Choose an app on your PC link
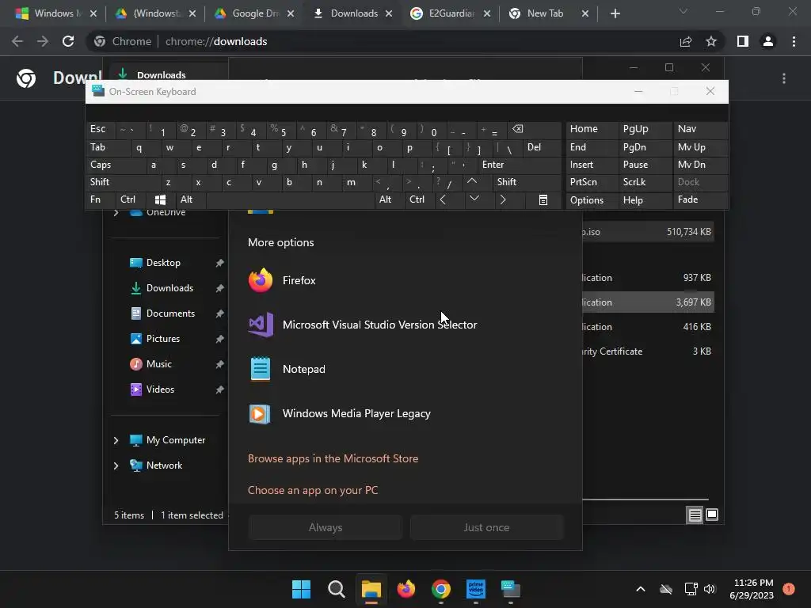The width and height of the screenshot is (811, 608). pos(313,490)
